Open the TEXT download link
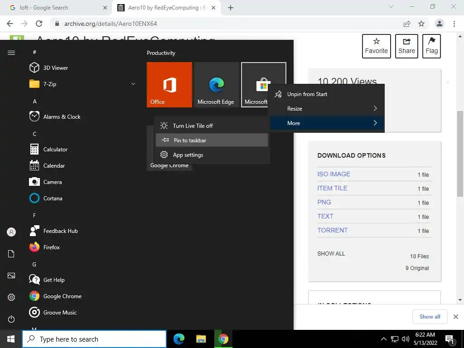This screenshot has height=348, width=464. 325,216
